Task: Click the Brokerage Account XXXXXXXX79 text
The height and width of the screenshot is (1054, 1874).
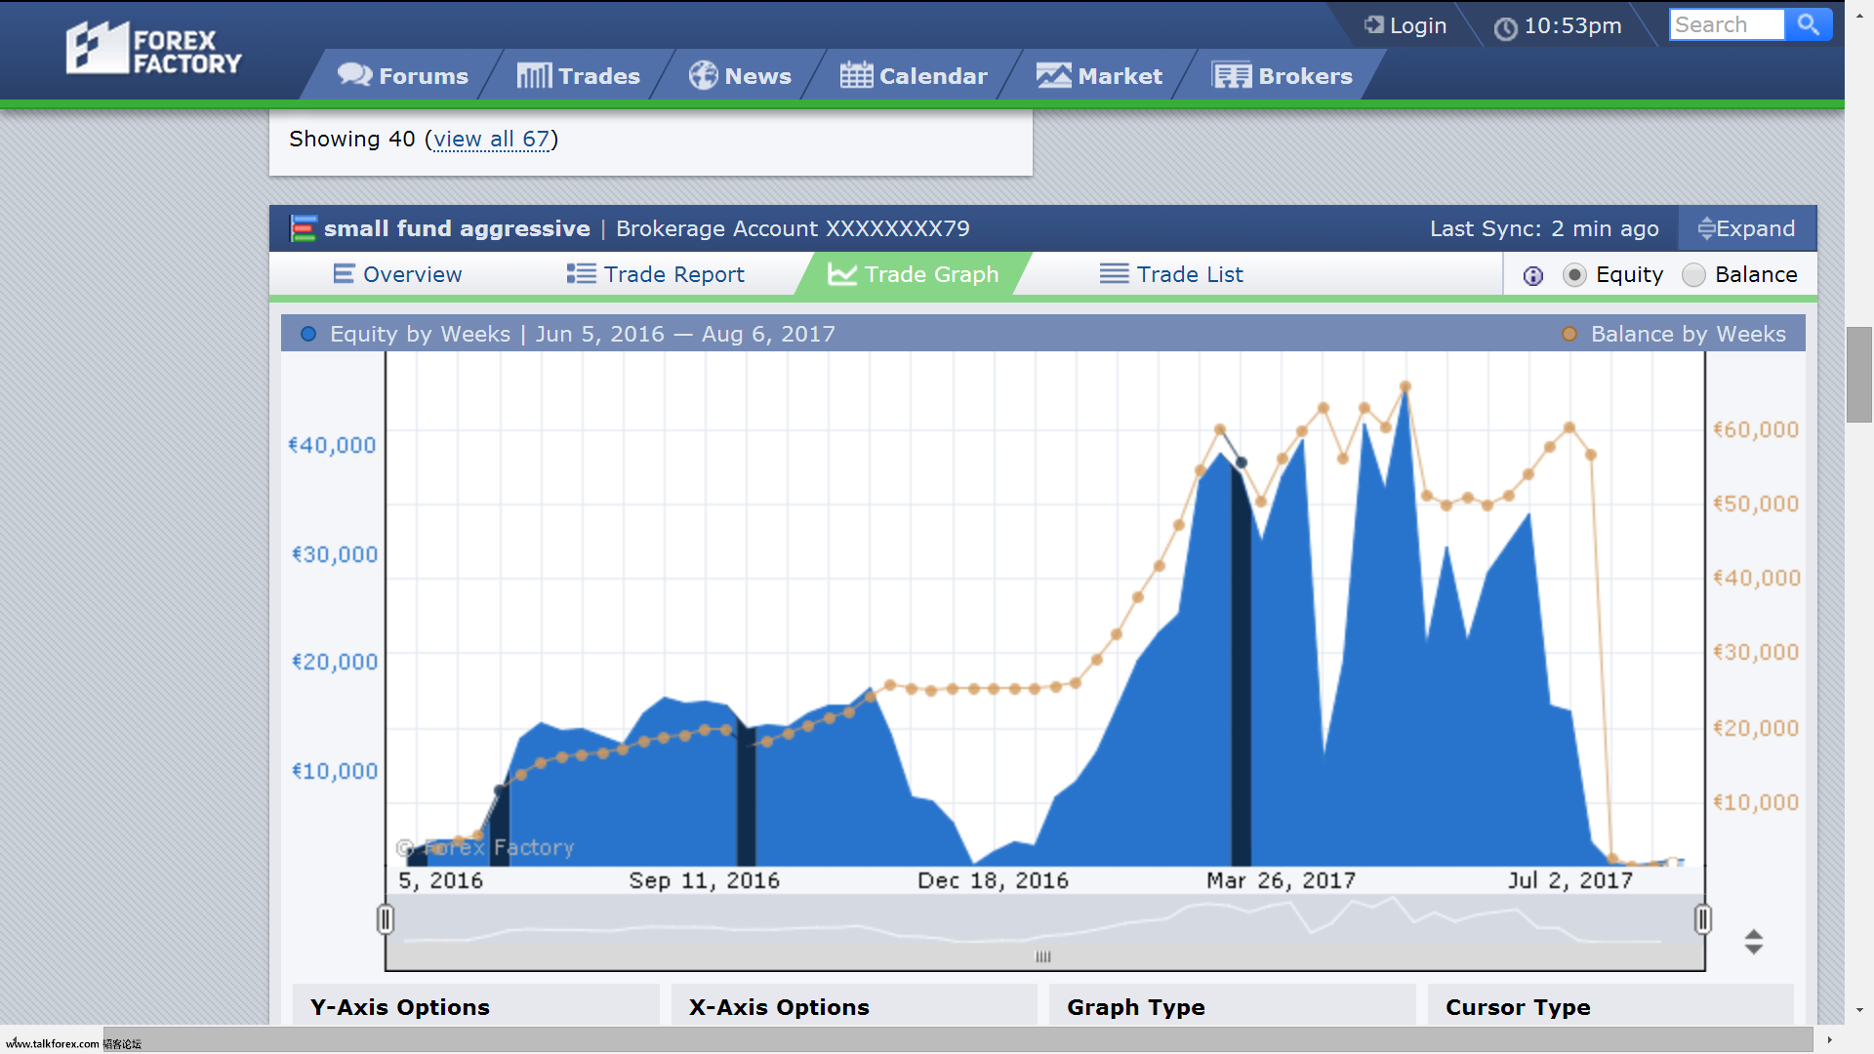Action: (793, 228)
